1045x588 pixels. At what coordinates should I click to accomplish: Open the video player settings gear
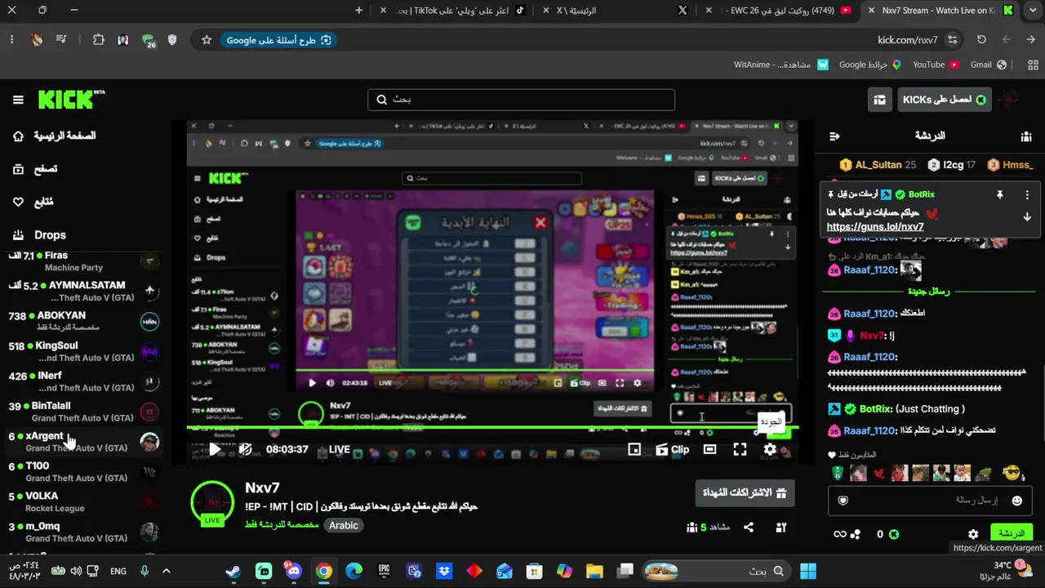tap(770, 449)
